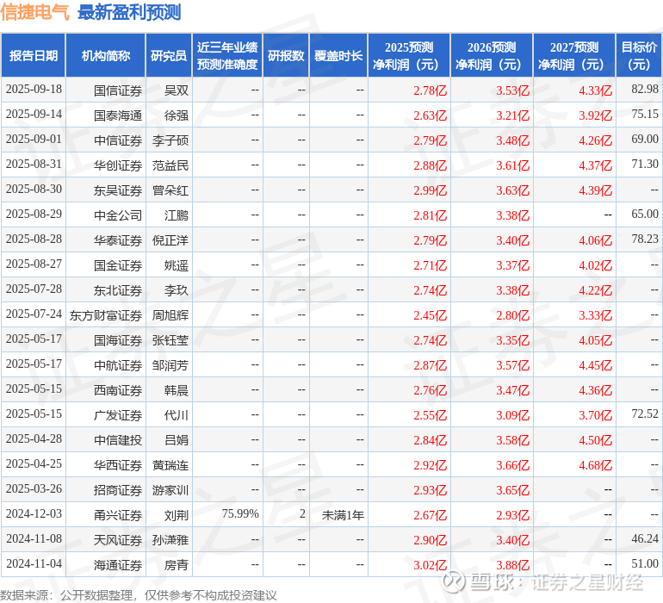Click researcher name 韩晨
Image resolution: width=663 pixels, height=603 pixels.
(177, 390)
